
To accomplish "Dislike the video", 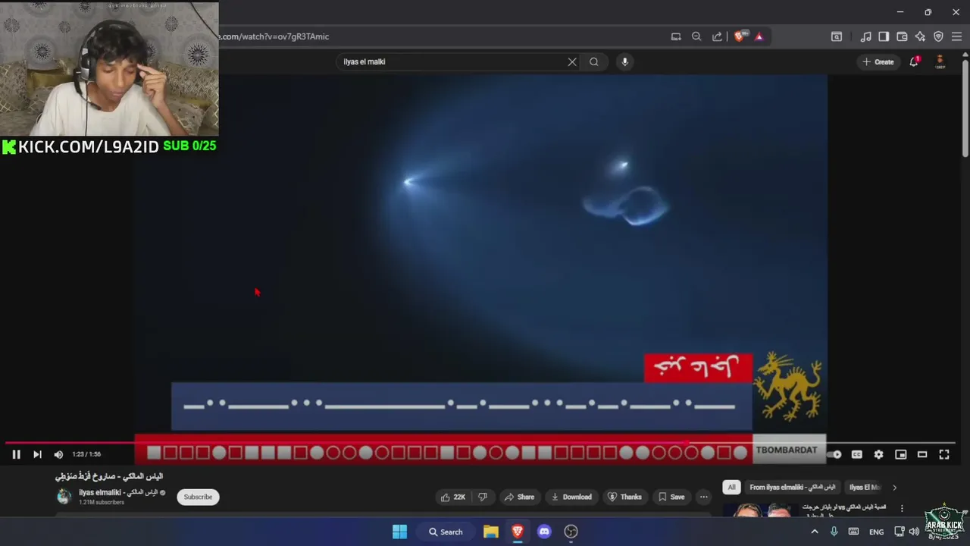I will [483, 497].
